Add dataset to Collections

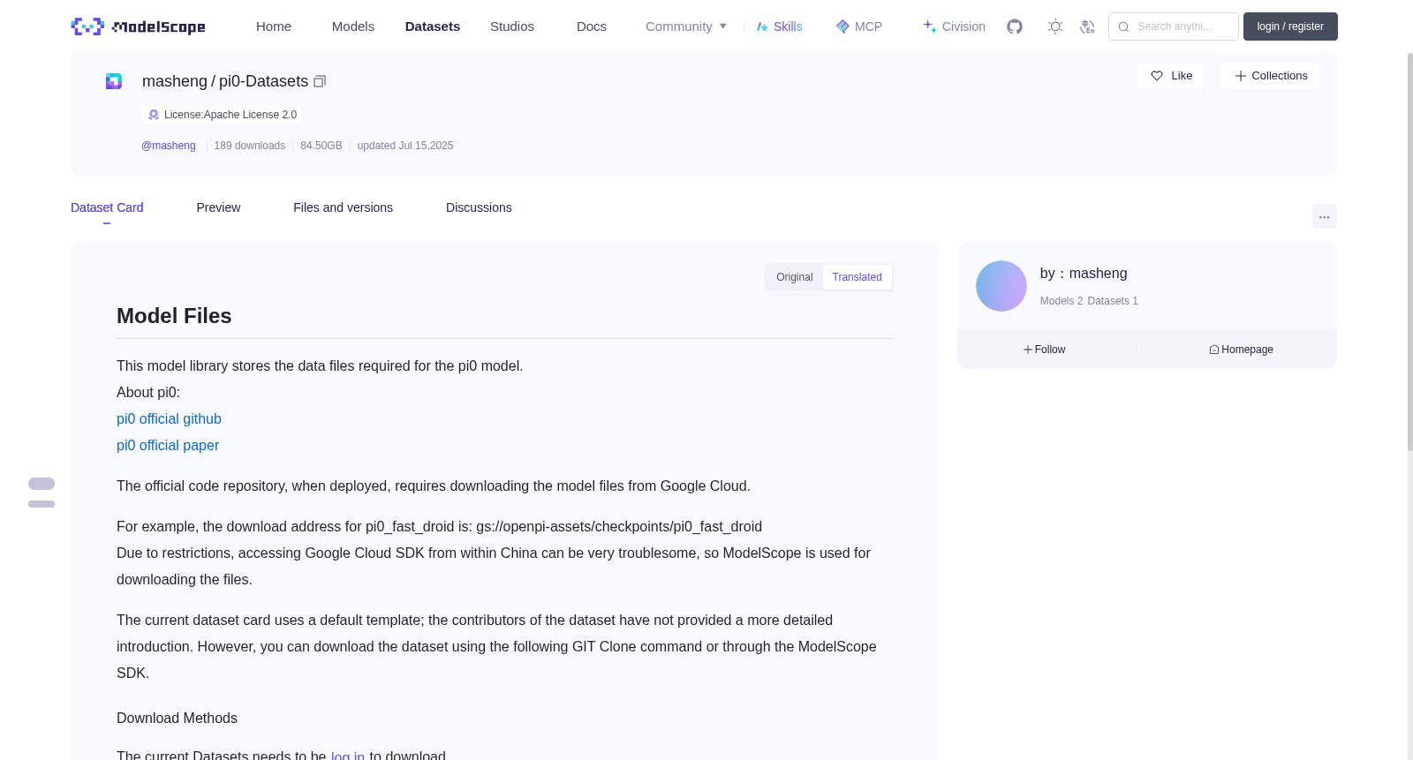coord(1270,76)
